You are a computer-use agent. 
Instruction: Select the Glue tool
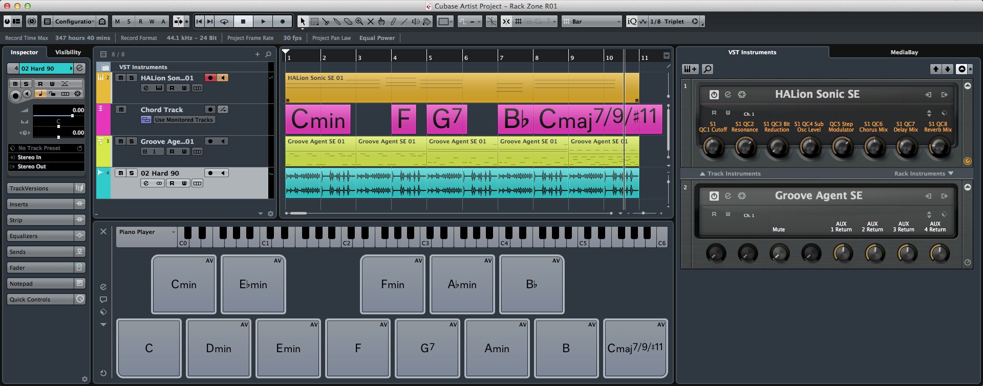(x=337, y=22)
